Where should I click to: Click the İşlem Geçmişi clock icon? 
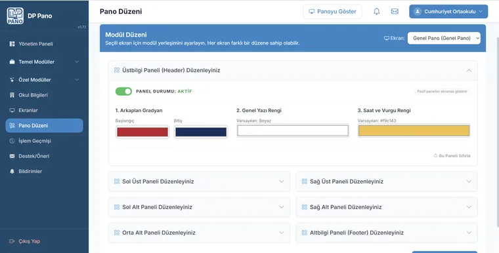[x=12, y=141]
